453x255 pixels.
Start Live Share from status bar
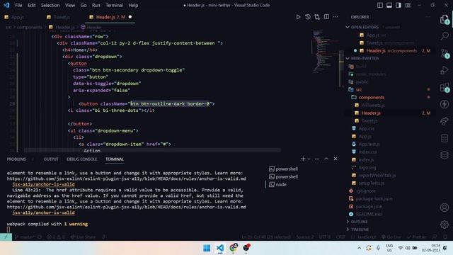(83, 237)
